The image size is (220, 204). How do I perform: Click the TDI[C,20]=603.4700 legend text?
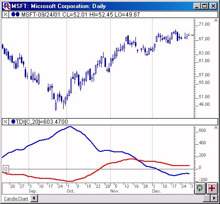point(42,122)
